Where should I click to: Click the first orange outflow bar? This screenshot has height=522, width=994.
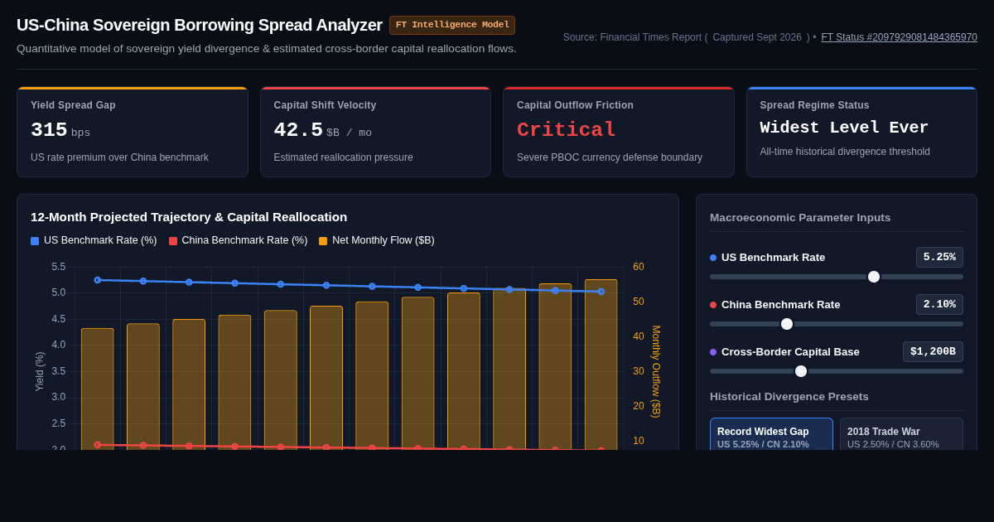(x=98, y=389)
